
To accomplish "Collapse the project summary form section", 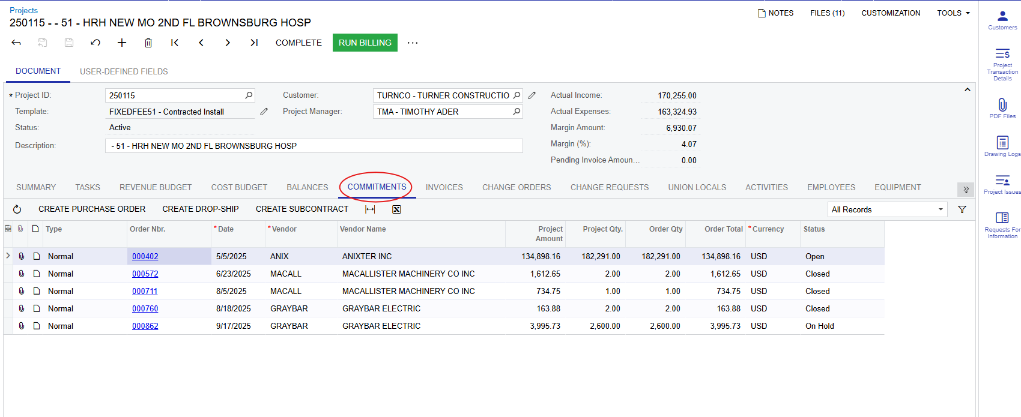I will (x=967, y=90).
